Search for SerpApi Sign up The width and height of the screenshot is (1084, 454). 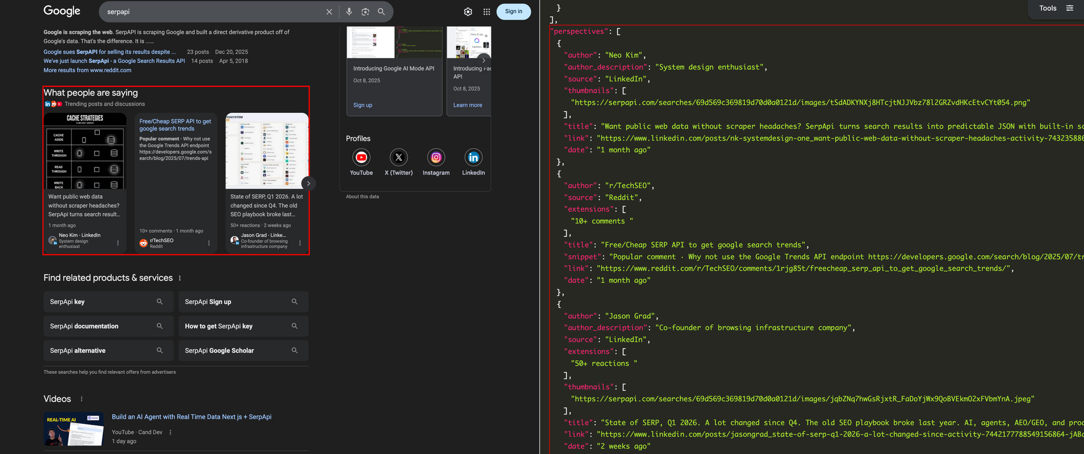click(243, 302)
